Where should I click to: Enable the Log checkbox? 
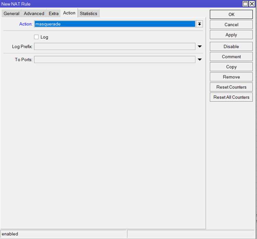(36, 37)
